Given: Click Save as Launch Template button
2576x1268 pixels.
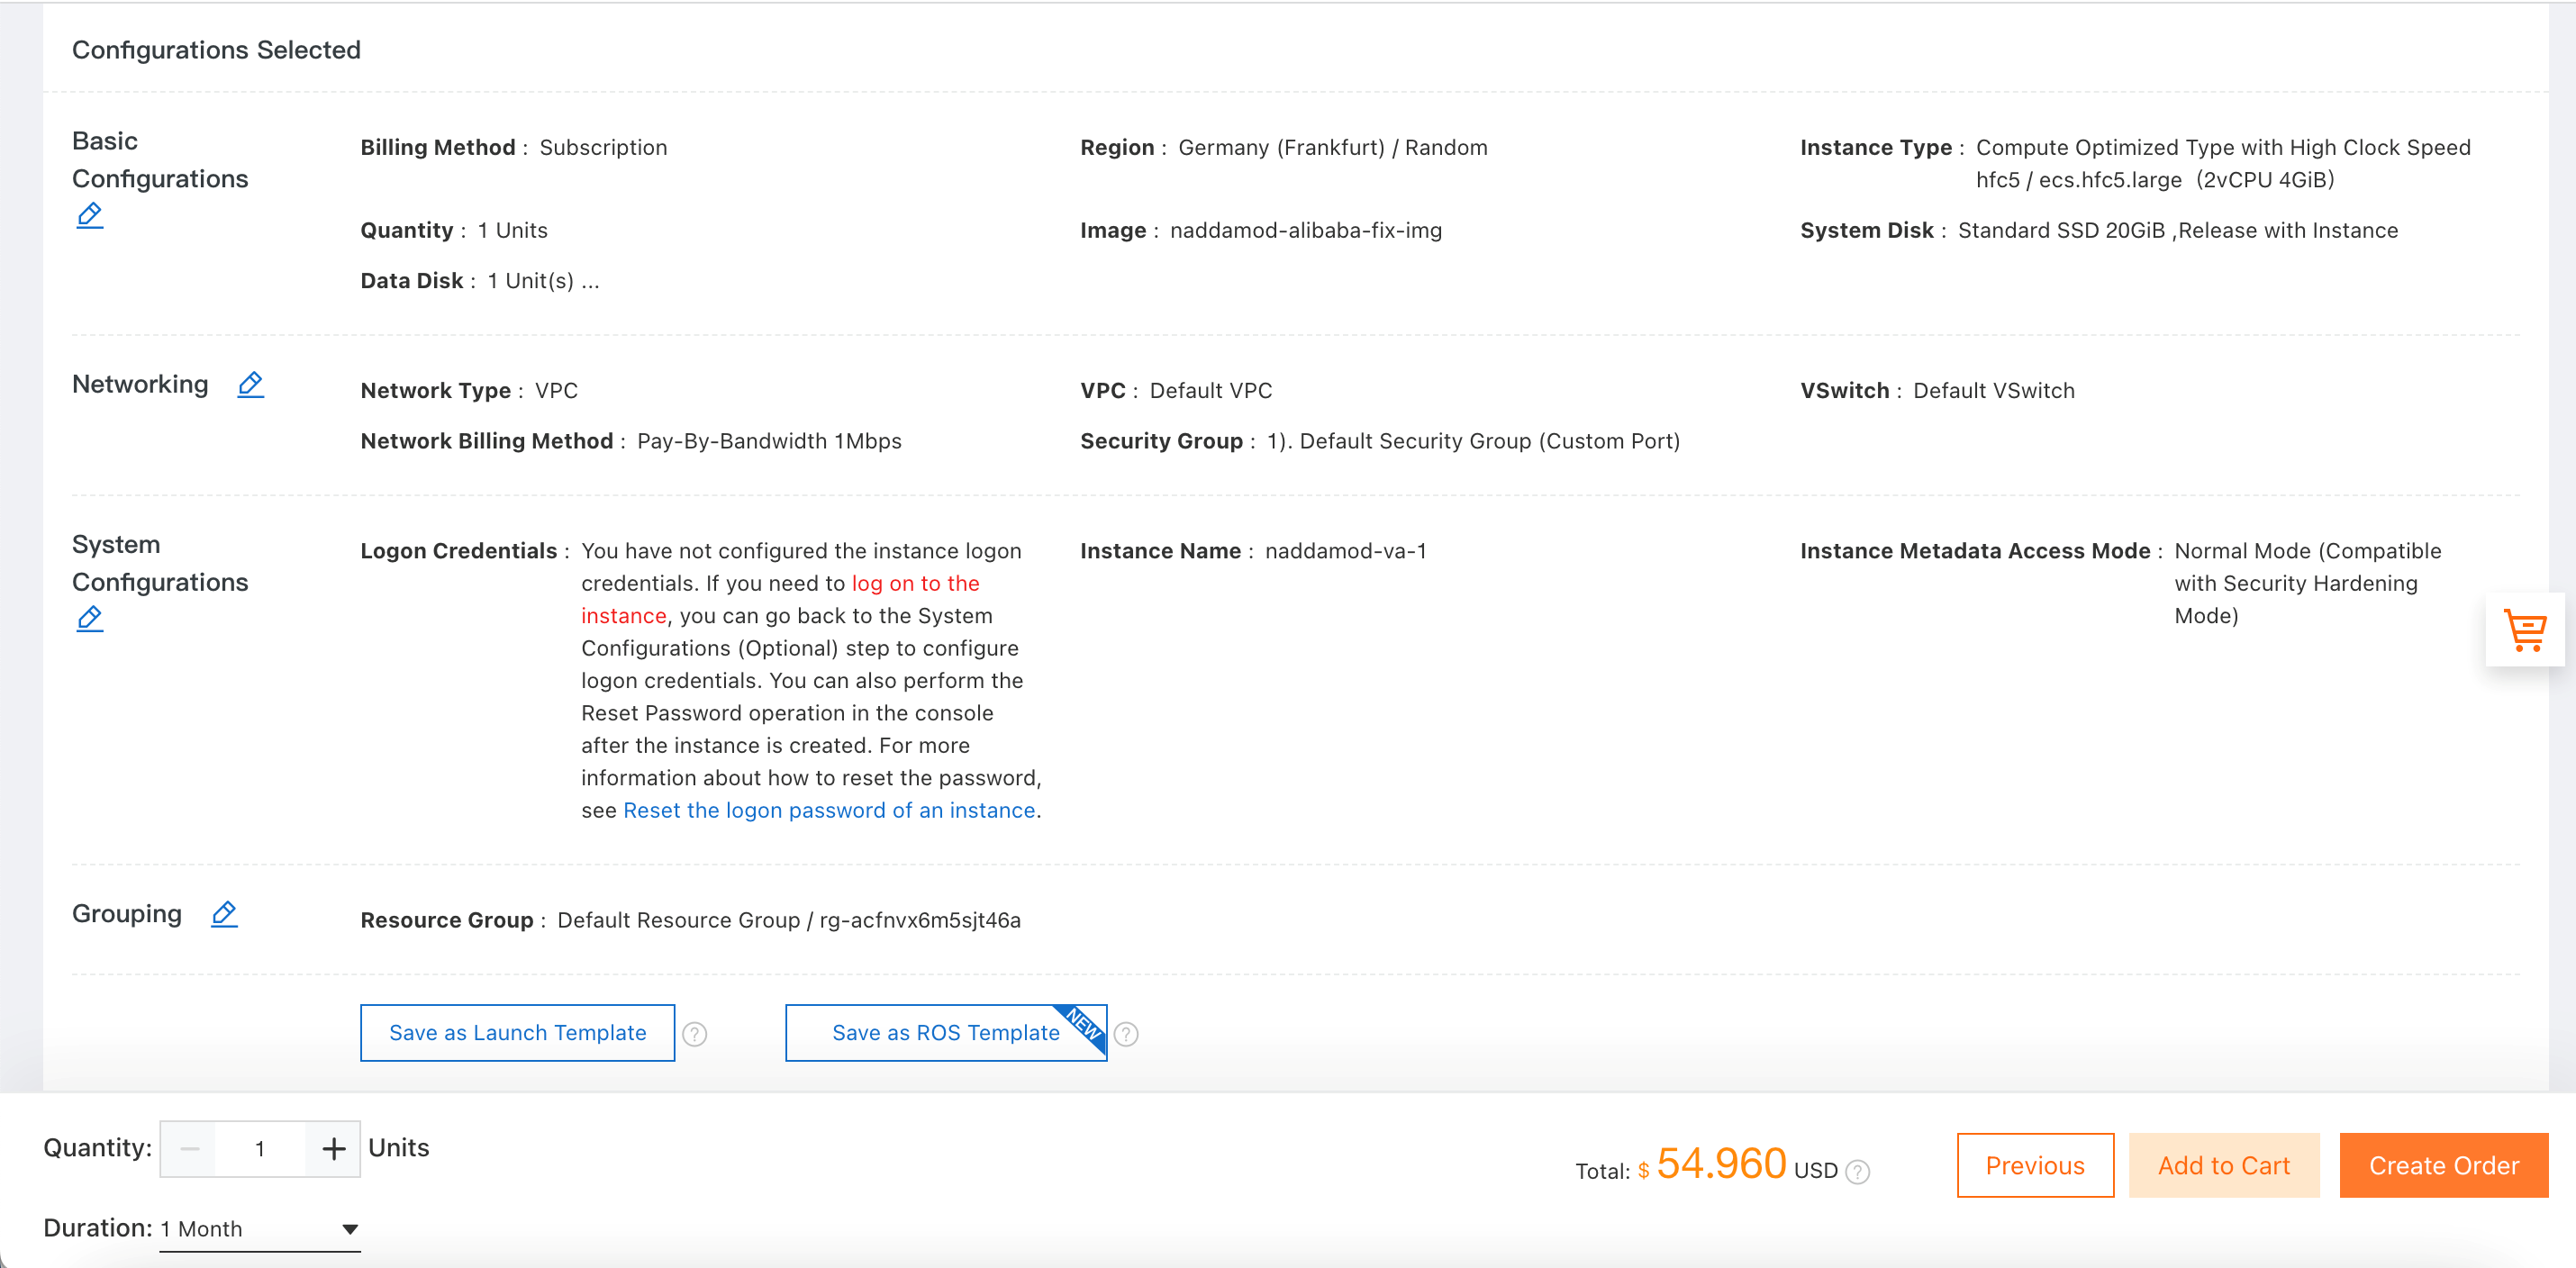Looking at the screenshot, I should point(517,1033).
